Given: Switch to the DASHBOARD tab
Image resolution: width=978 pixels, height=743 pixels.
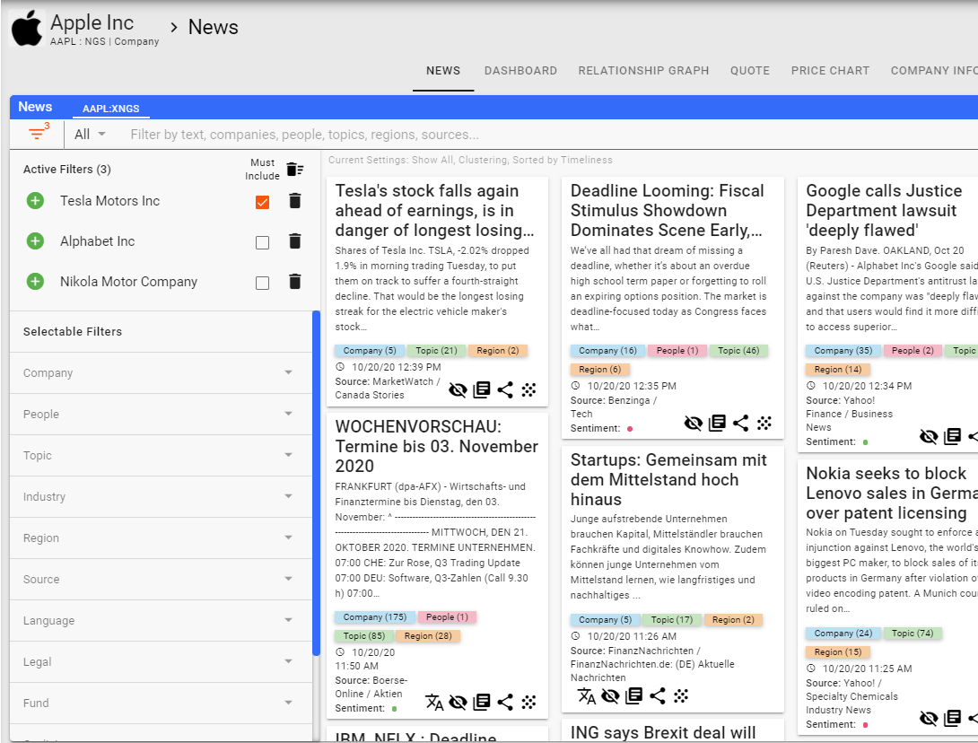Looking at the screenshot, I should pos(520,71).
